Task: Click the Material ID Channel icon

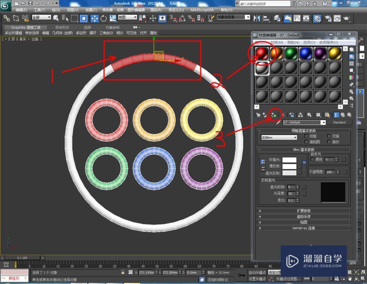Action: pyautogui.click(x=318, y=115)
